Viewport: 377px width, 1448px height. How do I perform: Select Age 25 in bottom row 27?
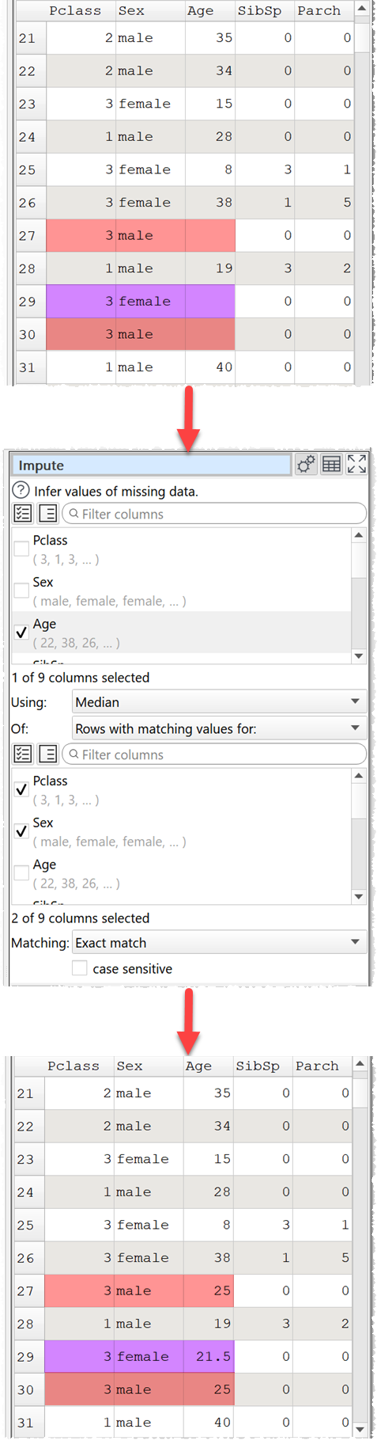point(209,1290)
